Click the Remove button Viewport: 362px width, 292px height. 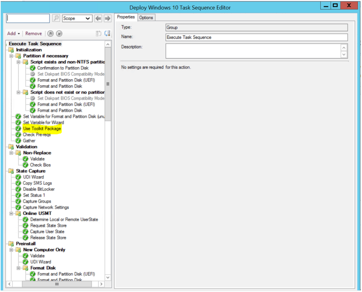(34, 34)
